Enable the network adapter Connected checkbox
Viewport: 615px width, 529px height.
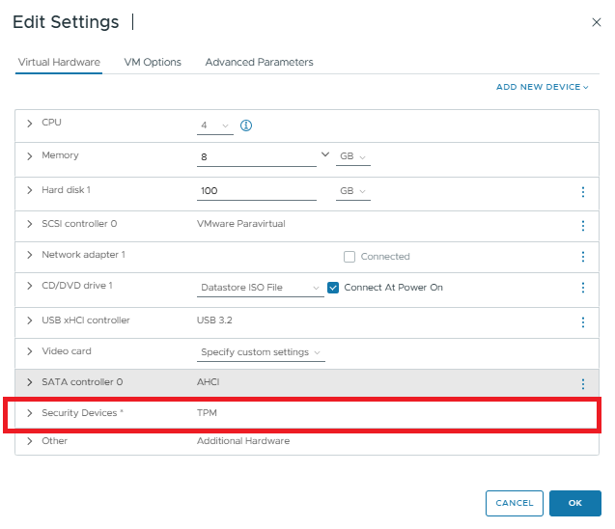click(x=349, y=257)
